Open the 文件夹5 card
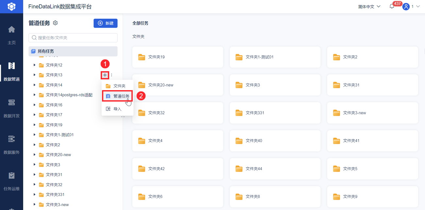 (x=373, y=169)
